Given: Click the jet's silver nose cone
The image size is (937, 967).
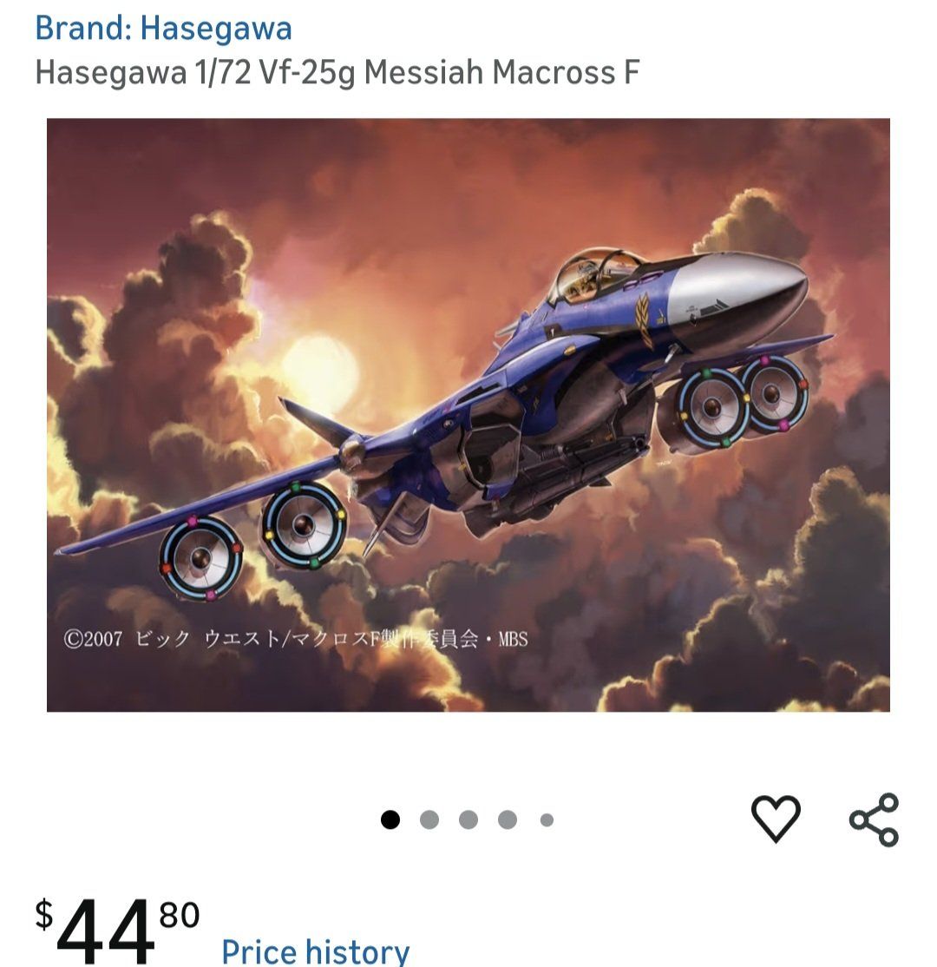Looking at the screenshot, I should click(x=737, y=296).
